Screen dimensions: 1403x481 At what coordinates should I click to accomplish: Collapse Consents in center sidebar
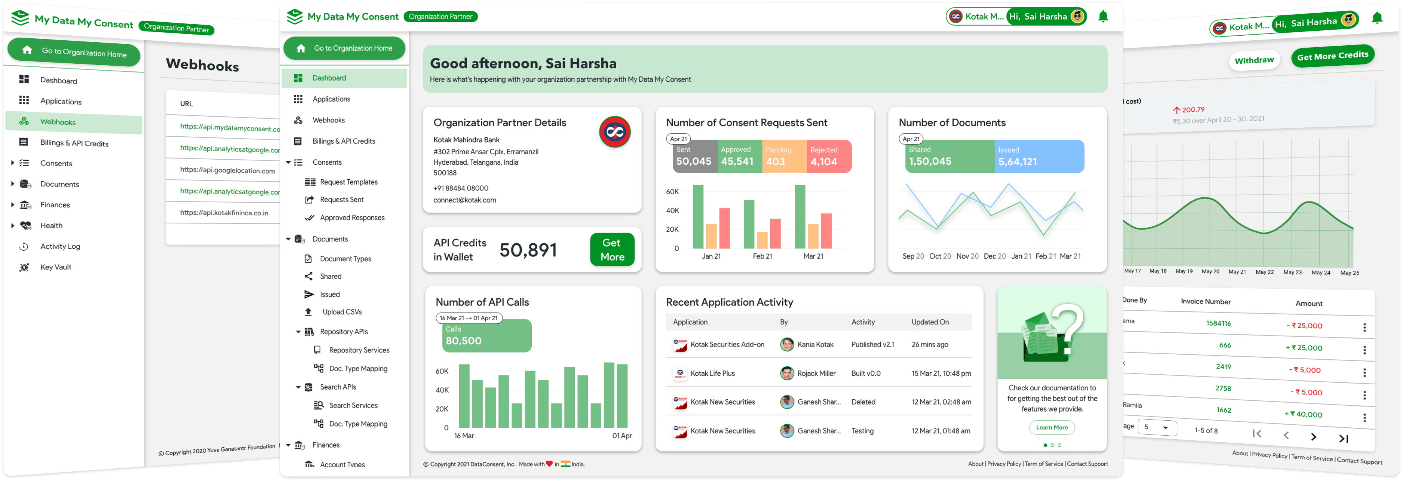(289, 162)
